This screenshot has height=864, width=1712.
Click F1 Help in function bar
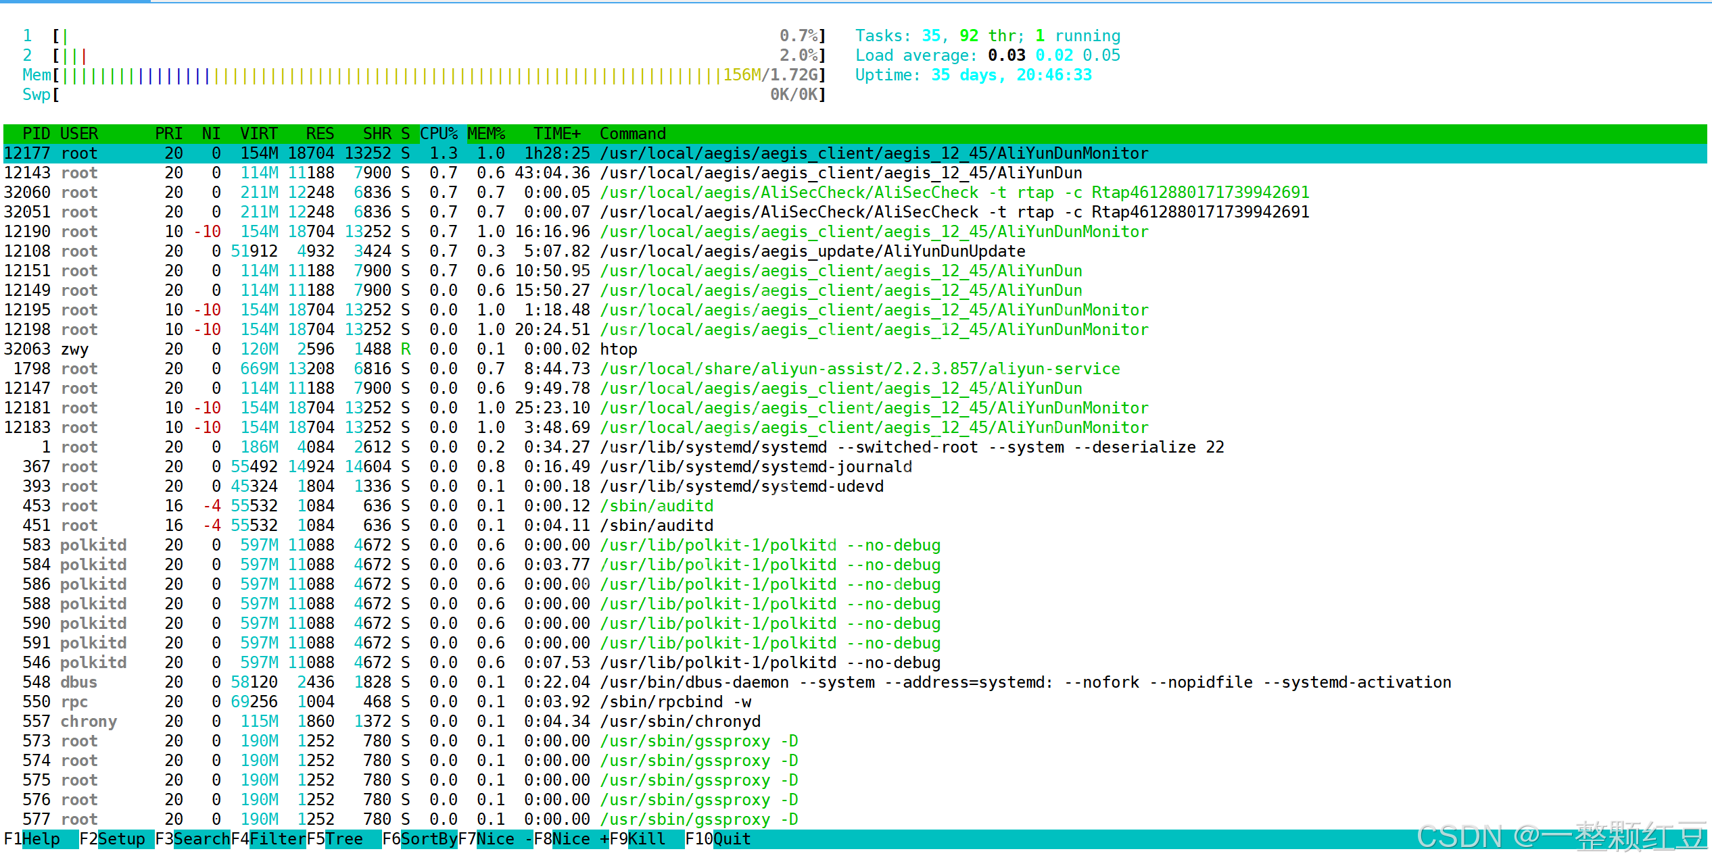tap(41, 839)
